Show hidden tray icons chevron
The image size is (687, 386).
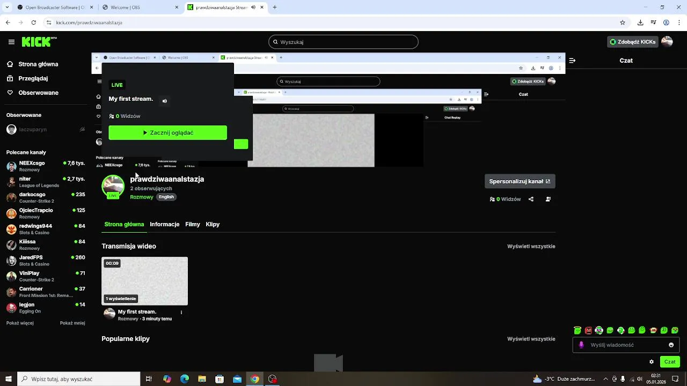point(605,379)
